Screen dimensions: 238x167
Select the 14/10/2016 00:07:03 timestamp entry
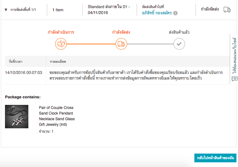coord(24,73)
